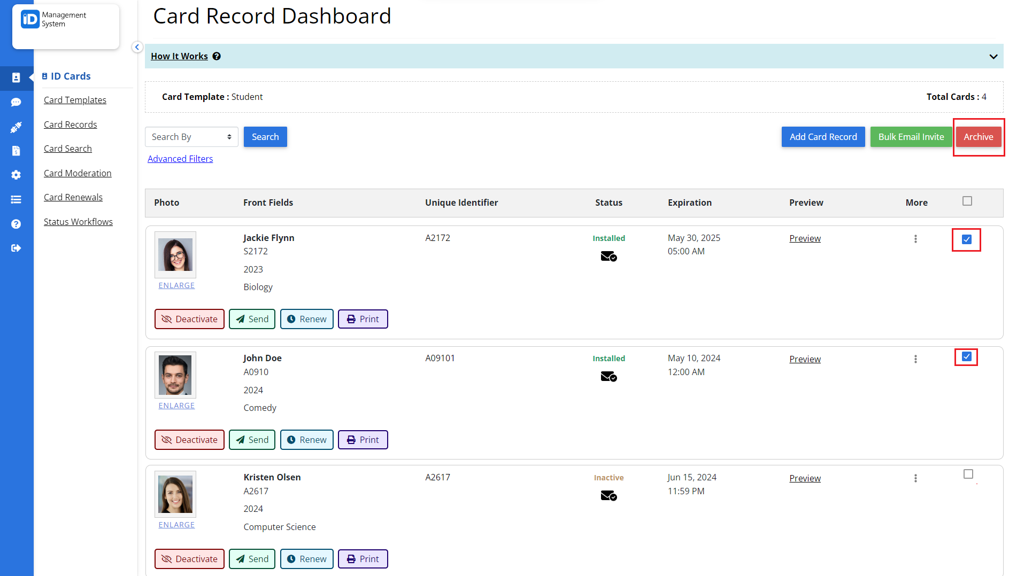
Task: Check Kristen Olsen's row checkbox
Action: click(968, 474)
